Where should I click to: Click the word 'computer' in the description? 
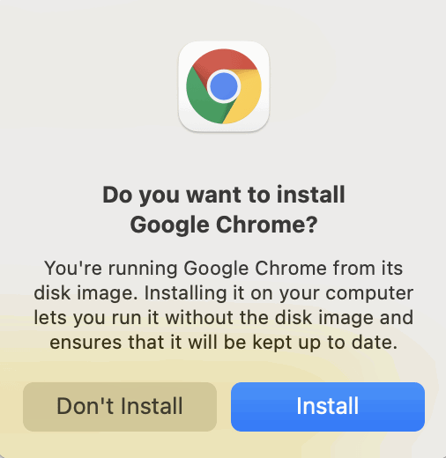pos(369,293)
